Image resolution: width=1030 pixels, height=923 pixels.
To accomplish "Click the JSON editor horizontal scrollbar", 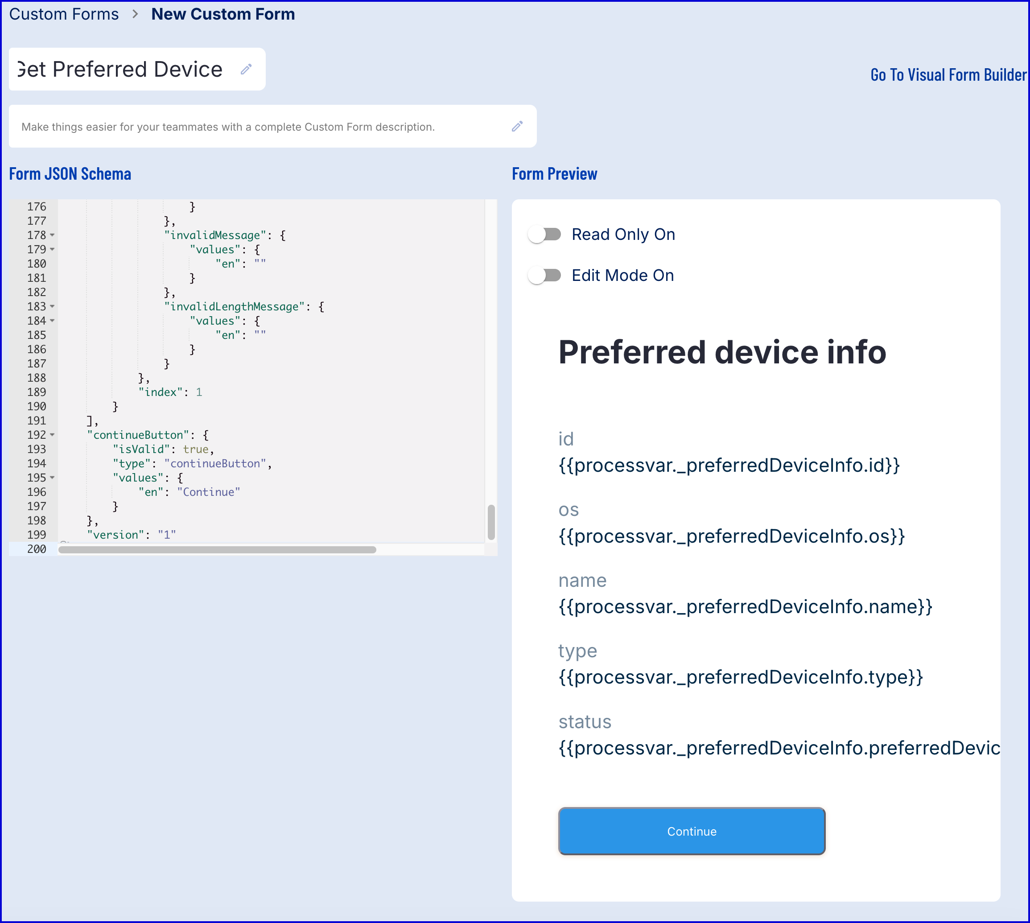I will pyautogui.click(x=217, y=550).
